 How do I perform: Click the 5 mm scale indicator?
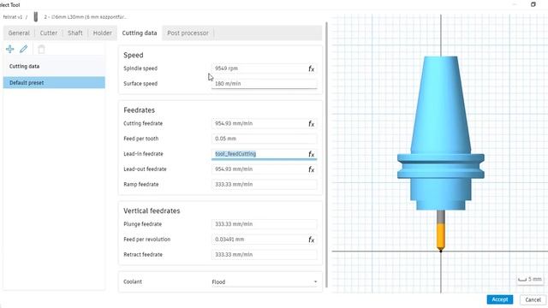point(530,279)
